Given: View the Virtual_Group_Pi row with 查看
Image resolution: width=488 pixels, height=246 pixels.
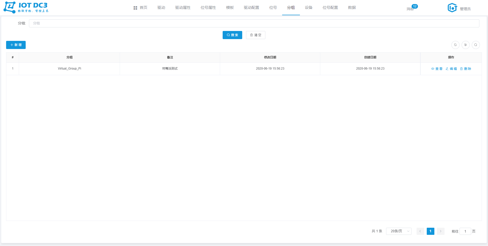Looking at the screenshot, I should (437, 69).
